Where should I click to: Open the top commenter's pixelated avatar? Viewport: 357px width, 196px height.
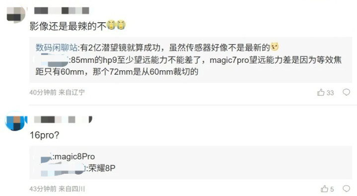[16, 14]
